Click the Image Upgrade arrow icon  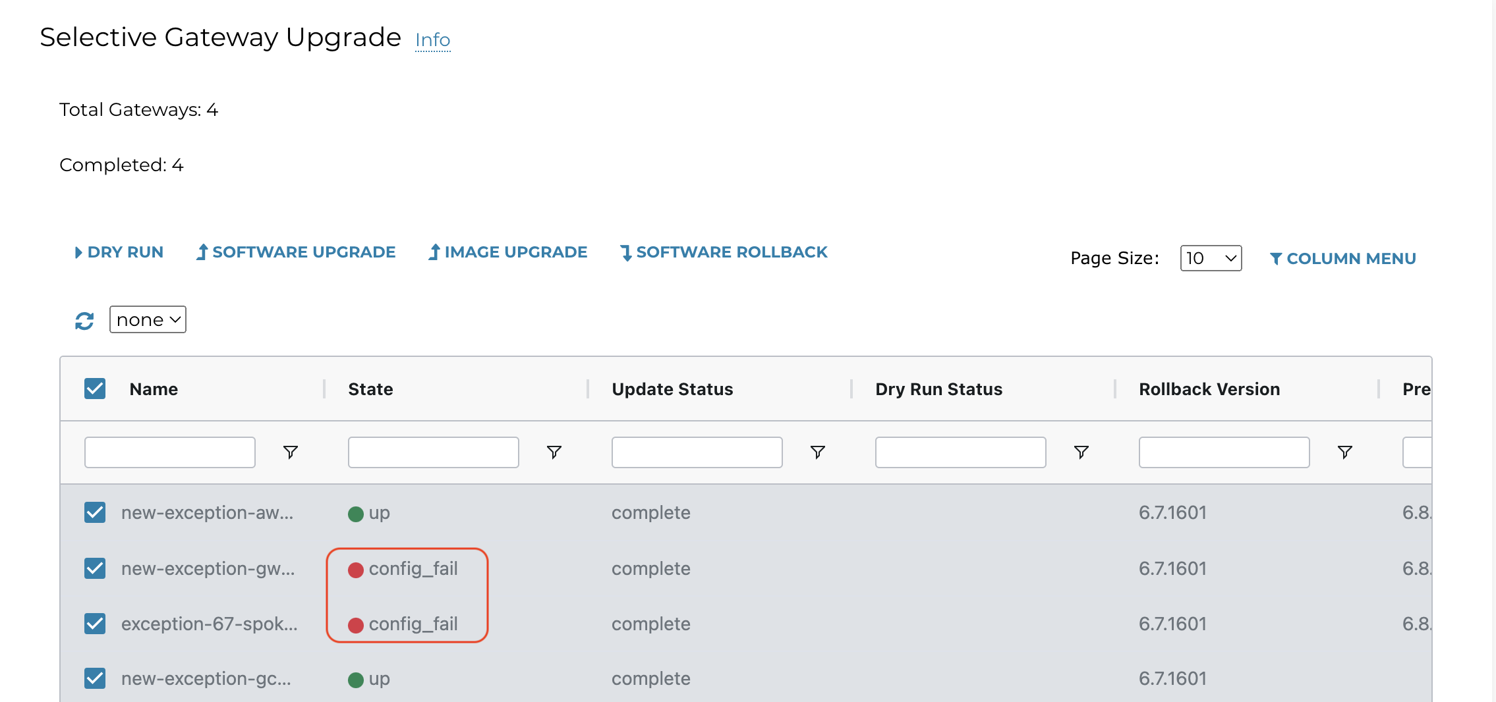pyautogui.click(x=434, y=252)
